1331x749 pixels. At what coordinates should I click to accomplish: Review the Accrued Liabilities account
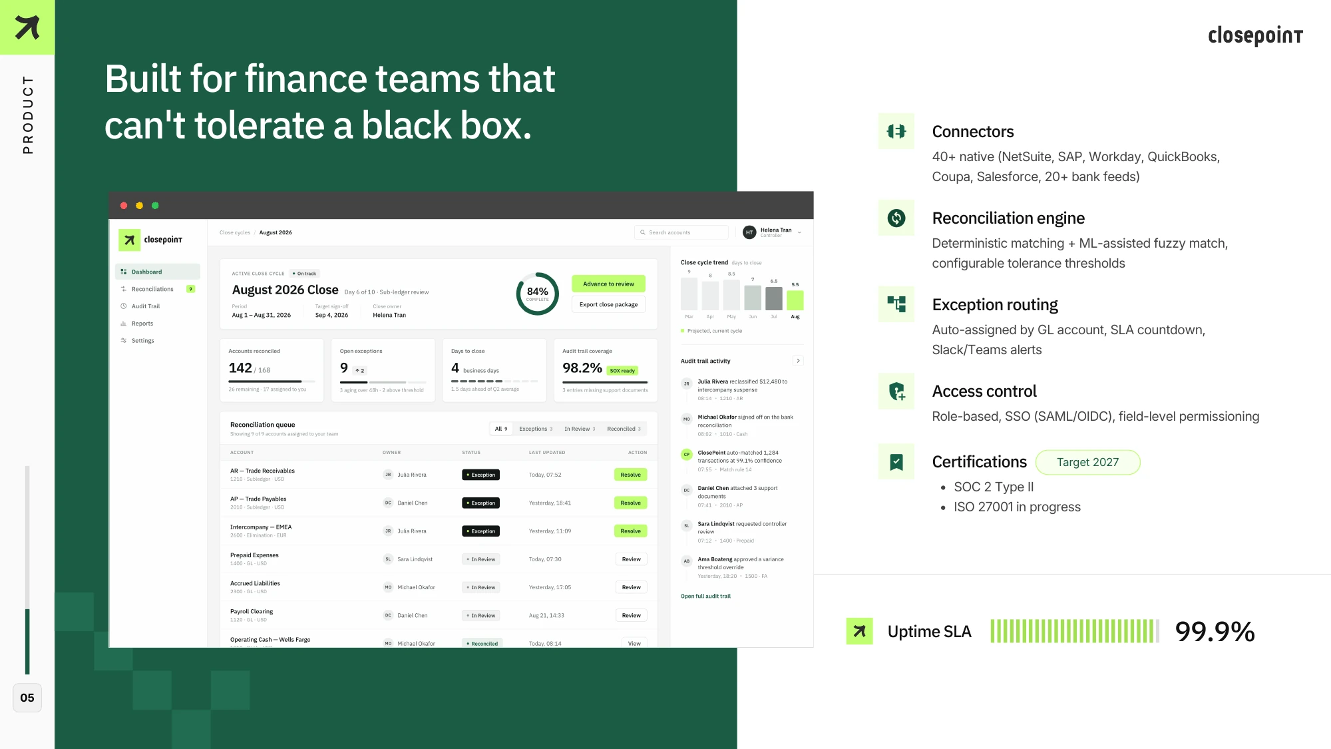631,587
